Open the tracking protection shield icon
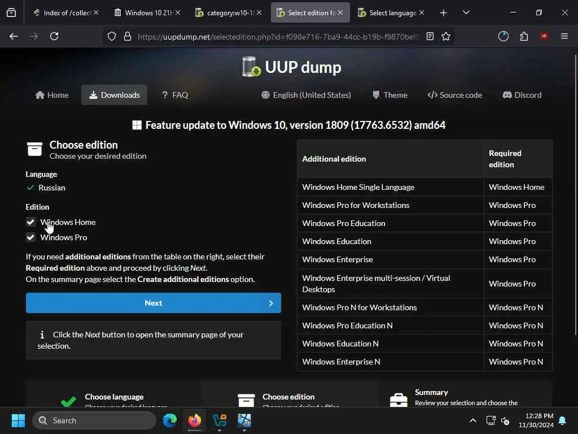This screenshot has height=434, width=578. 112,36
